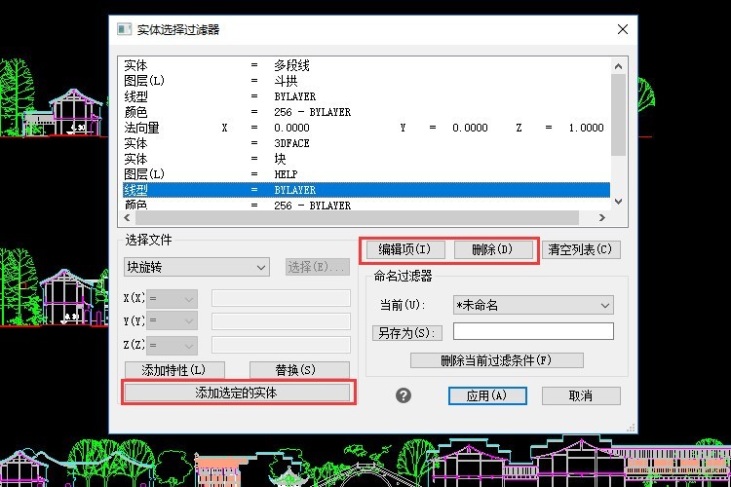Image resolution: width=731 pixels, height=487 pixels.
Task: Click the 删除(D) button
Action: (x=493, y=249)
